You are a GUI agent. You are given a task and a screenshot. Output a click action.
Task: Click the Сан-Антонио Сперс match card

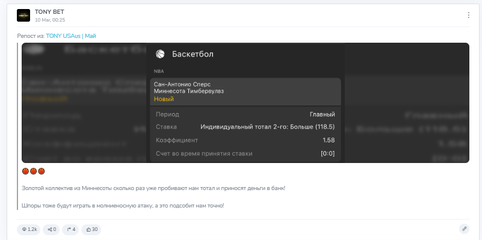(246, 91)
